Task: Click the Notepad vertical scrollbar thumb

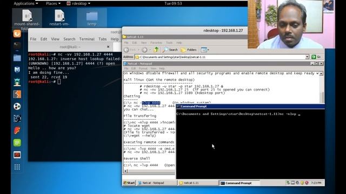Action: click(322, 97)
